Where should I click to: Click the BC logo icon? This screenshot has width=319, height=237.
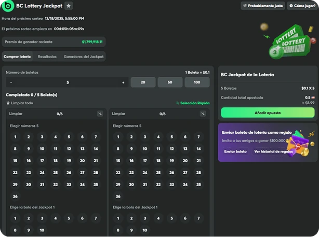tap(8, 6)
